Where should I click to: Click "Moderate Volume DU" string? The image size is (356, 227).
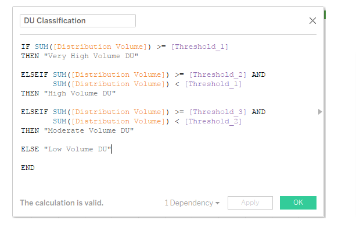[89, 130]
